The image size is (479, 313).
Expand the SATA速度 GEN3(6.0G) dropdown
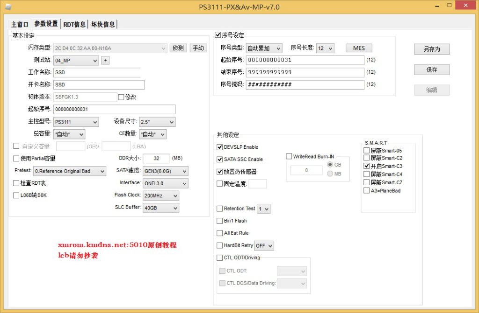pyautogui.click(x=164, y=171)
